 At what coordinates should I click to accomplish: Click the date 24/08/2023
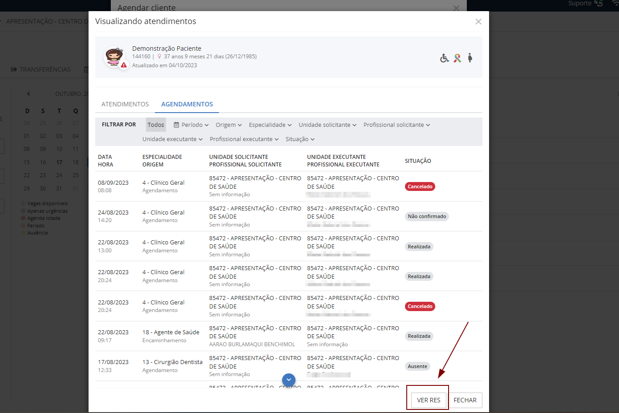pyautogui.click(x=113, y=212)
